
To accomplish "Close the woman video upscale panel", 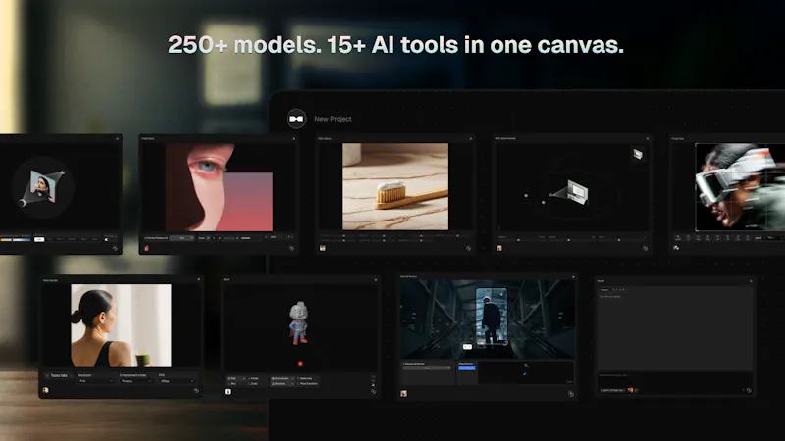I will pyautogui.click(x=199, y=280).
